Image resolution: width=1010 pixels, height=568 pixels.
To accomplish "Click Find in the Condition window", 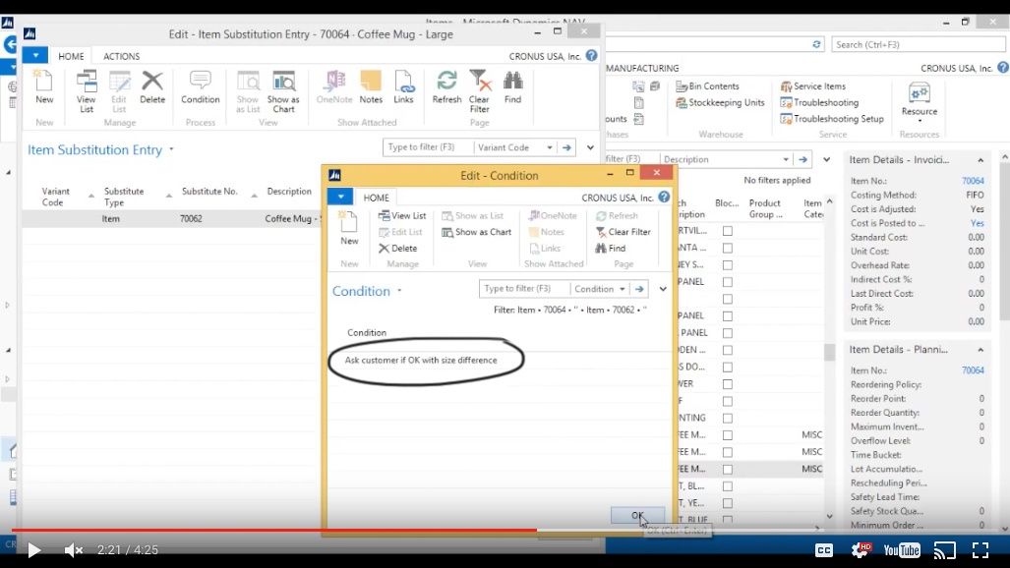I will tap(610, 248).
